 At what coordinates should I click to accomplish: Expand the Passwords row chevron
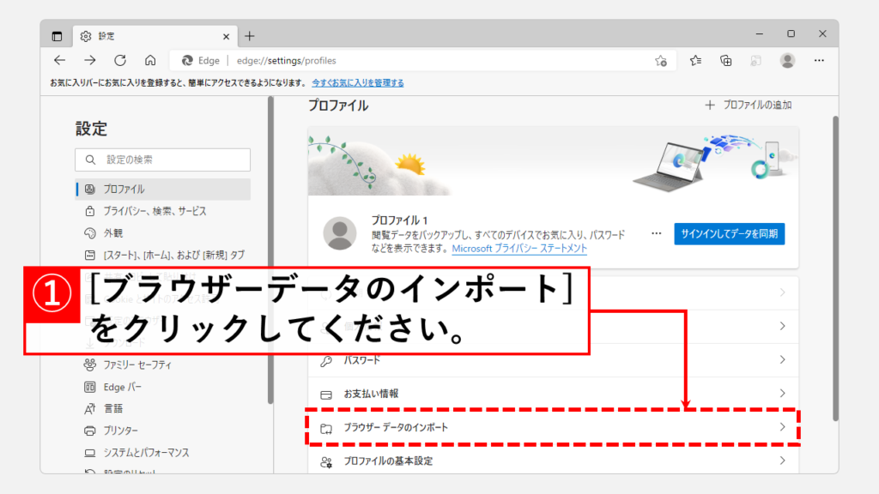coord(782,360)
